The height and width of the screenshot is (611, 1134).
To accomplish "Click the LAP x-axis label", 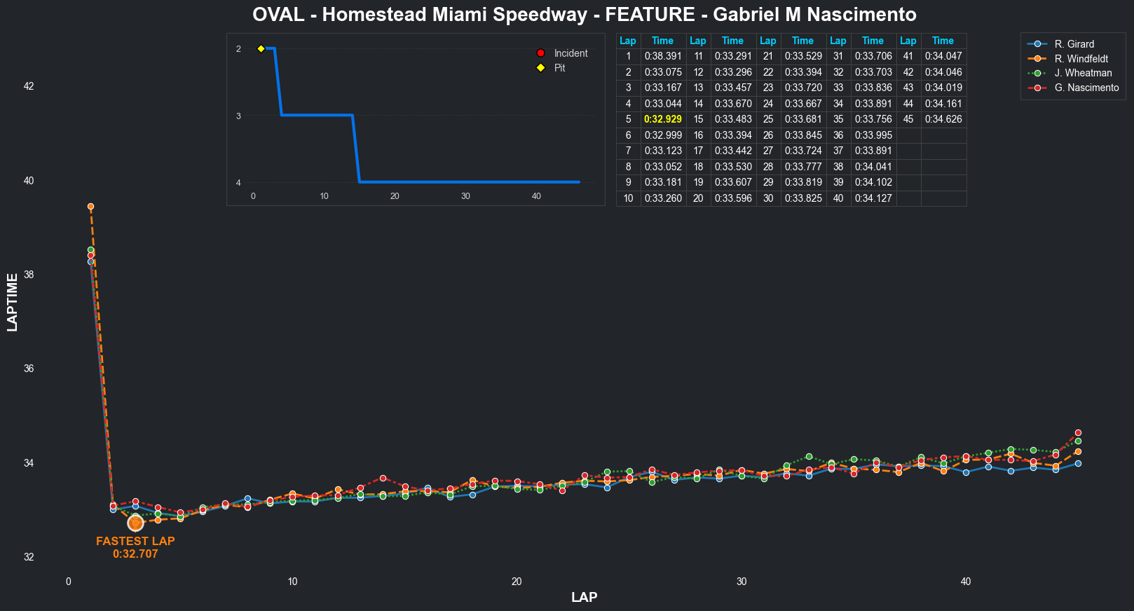I will (584, 597).
